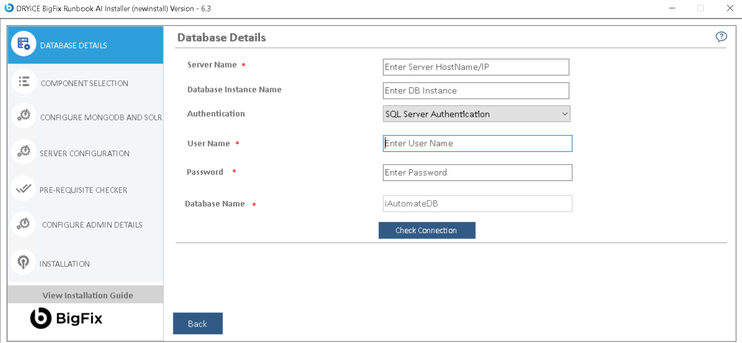Open the Server Configuration step label
The width and height of the screenshot is (742, 343).
[x=84, y=154]
